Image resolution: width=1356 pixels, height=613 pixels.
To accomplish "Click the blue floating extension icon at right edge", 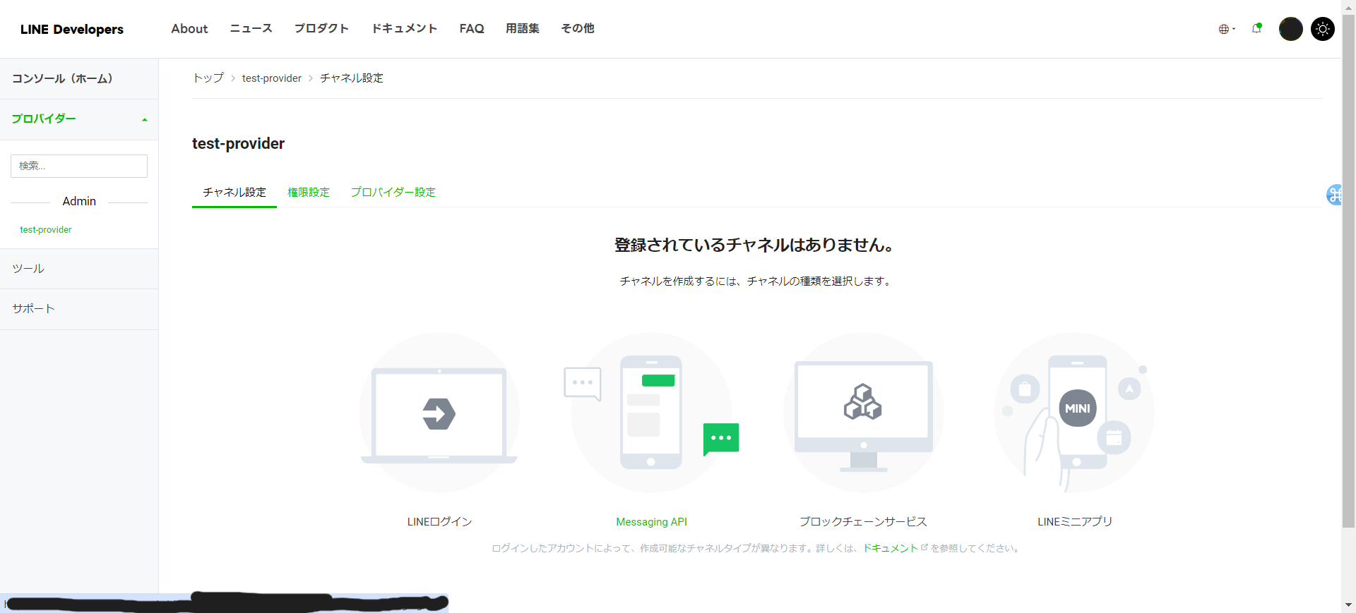I will coord(1333,195).
